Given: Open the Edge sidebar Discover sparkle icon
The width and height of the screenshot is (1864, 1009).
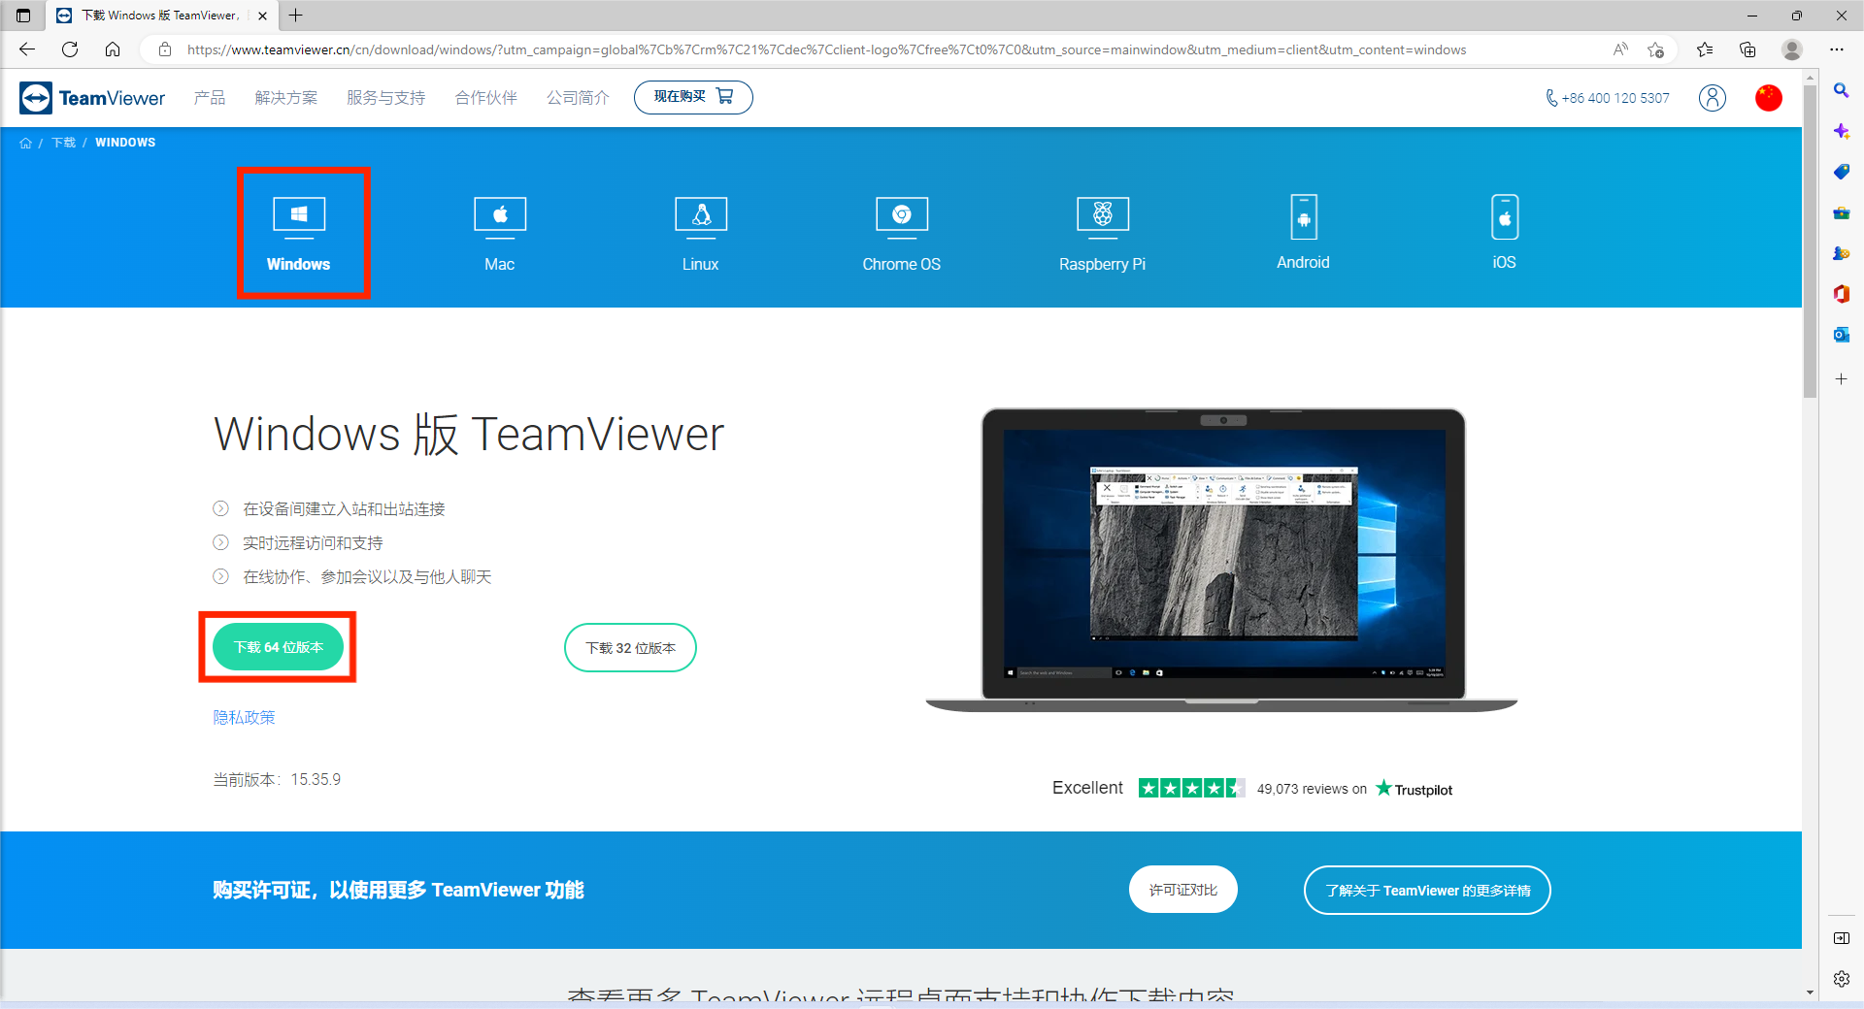Looking at the screenshot, I should (1841, 131).
